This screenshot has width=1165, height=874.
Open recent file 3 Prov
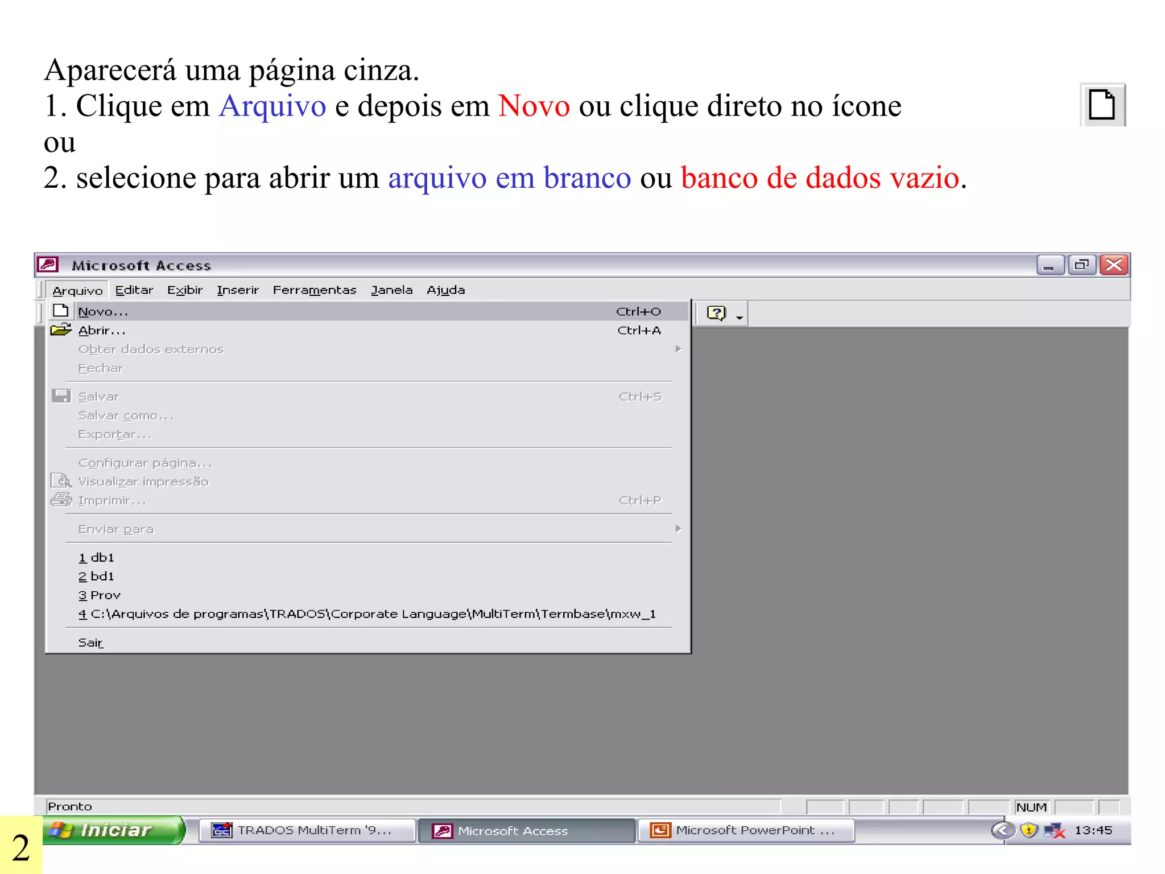100,595
